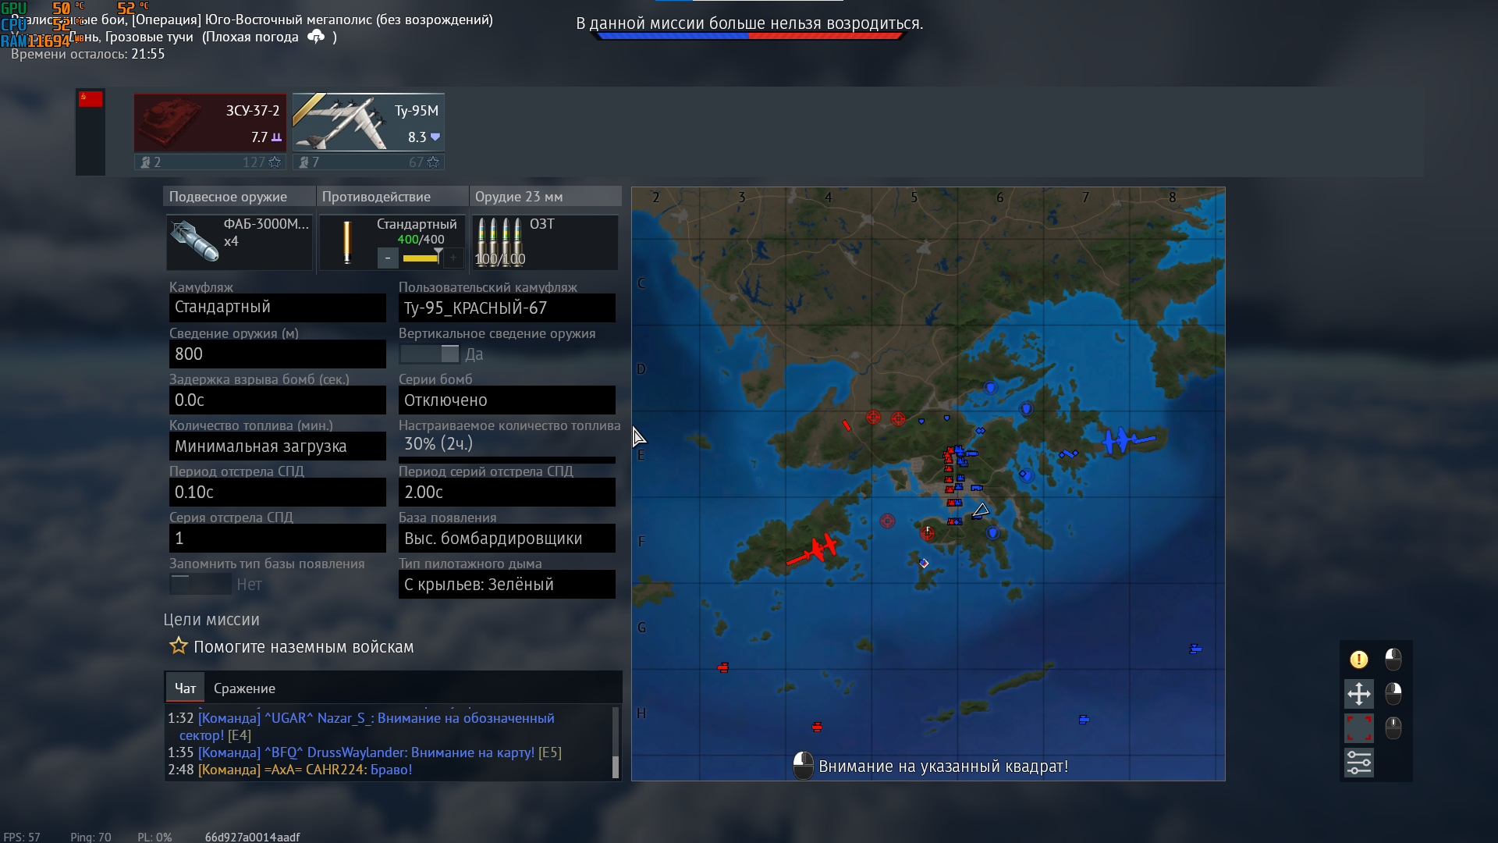Click the yellow attention marker icon
The height and width of the screenshot is (843, 1498).
[x=1358, y=660]
